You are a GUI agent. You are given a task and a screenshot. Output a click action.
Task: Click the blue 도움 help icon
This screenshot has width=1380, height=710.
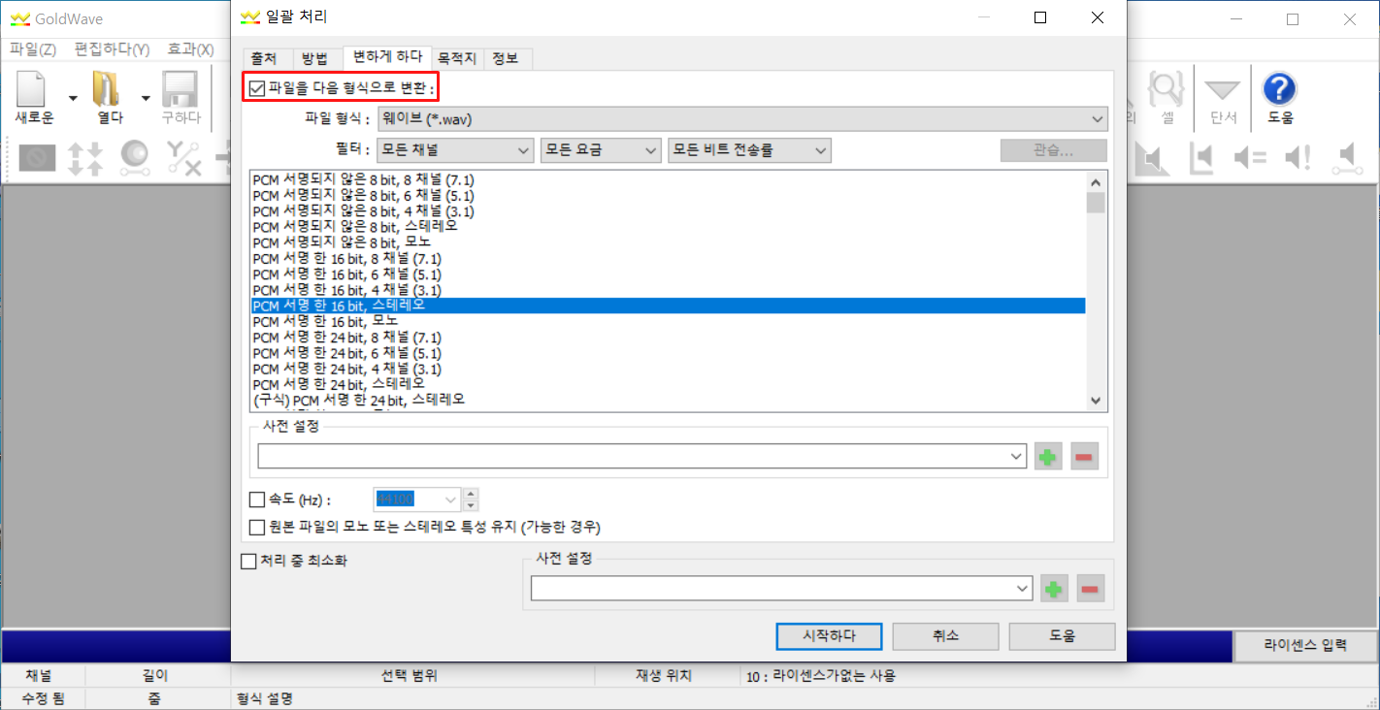1280,89
